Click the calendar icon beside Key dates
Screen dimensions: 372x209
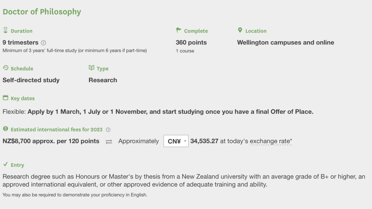click(x=6, y=98)
